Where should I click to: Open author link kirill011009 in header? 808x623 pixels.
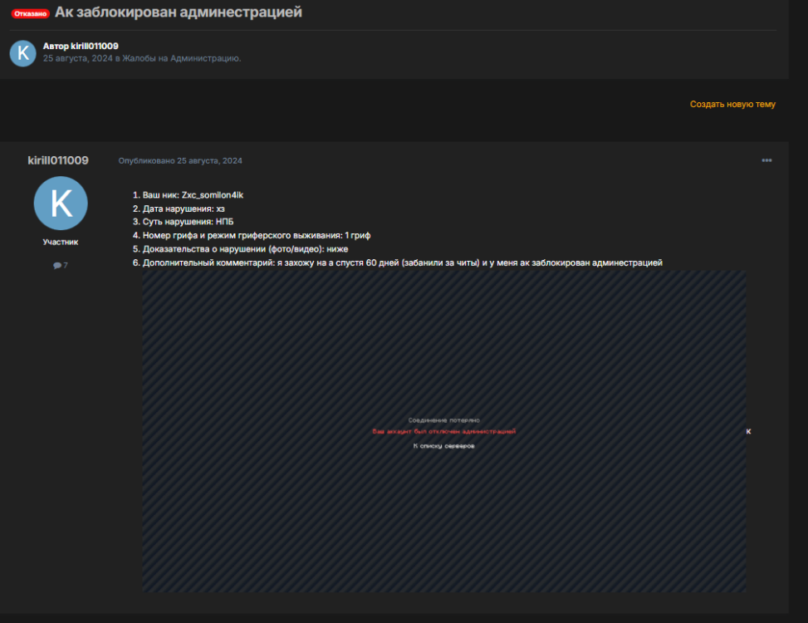pyautogui.click(x=95, y=46)
